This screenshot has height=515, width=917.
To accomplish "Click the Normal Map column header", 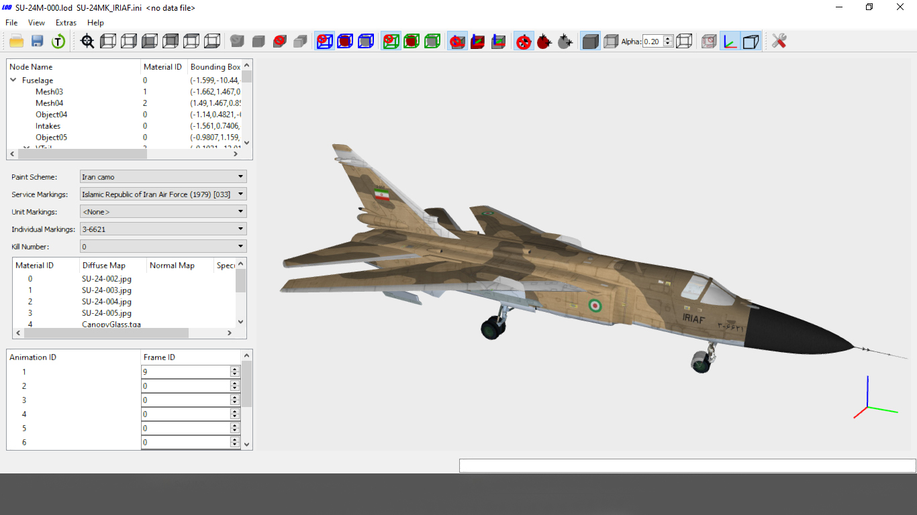I will (x=181, y=266).
